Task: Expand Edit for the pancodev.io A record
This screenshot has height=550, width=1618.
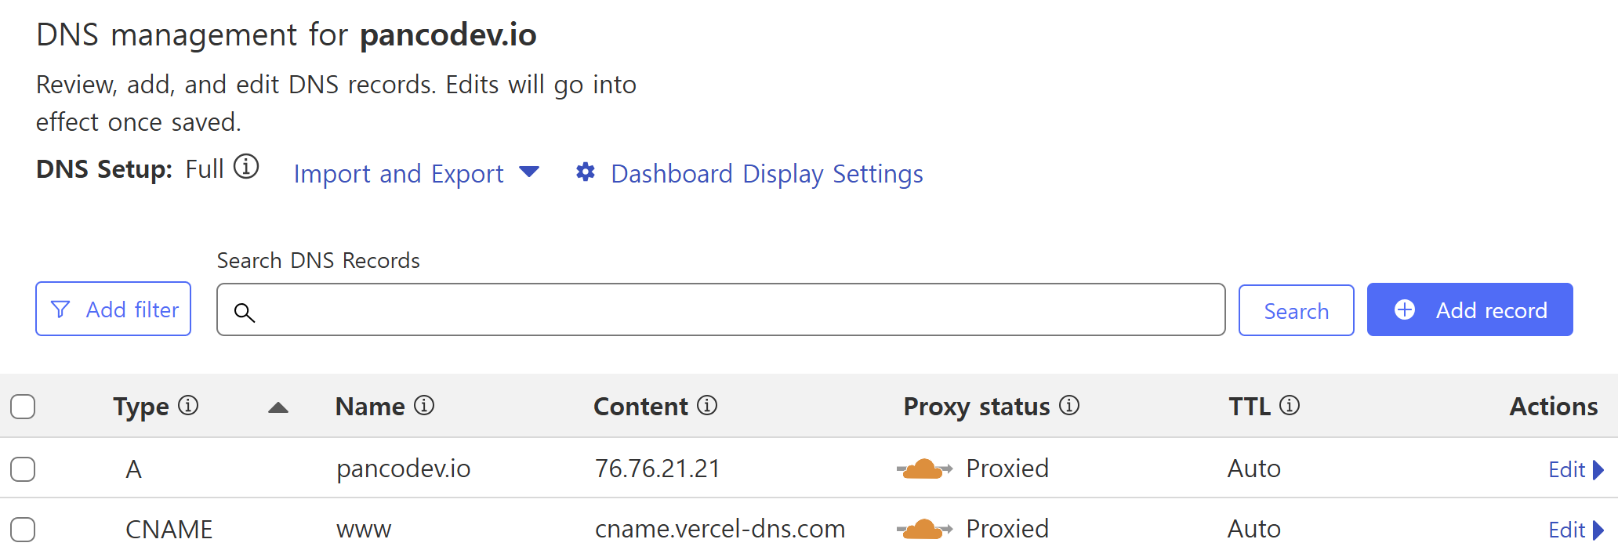Action: 1576,469
